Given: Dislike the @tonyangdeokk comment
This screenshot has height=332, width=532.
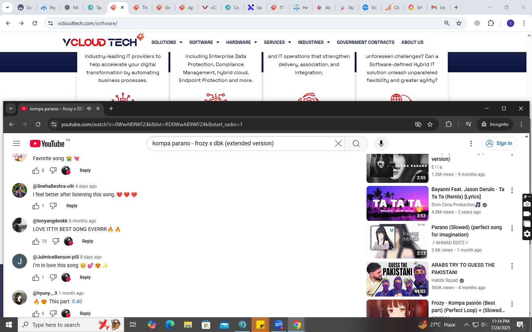Looking at the screenshot, I should coord(56,241).
